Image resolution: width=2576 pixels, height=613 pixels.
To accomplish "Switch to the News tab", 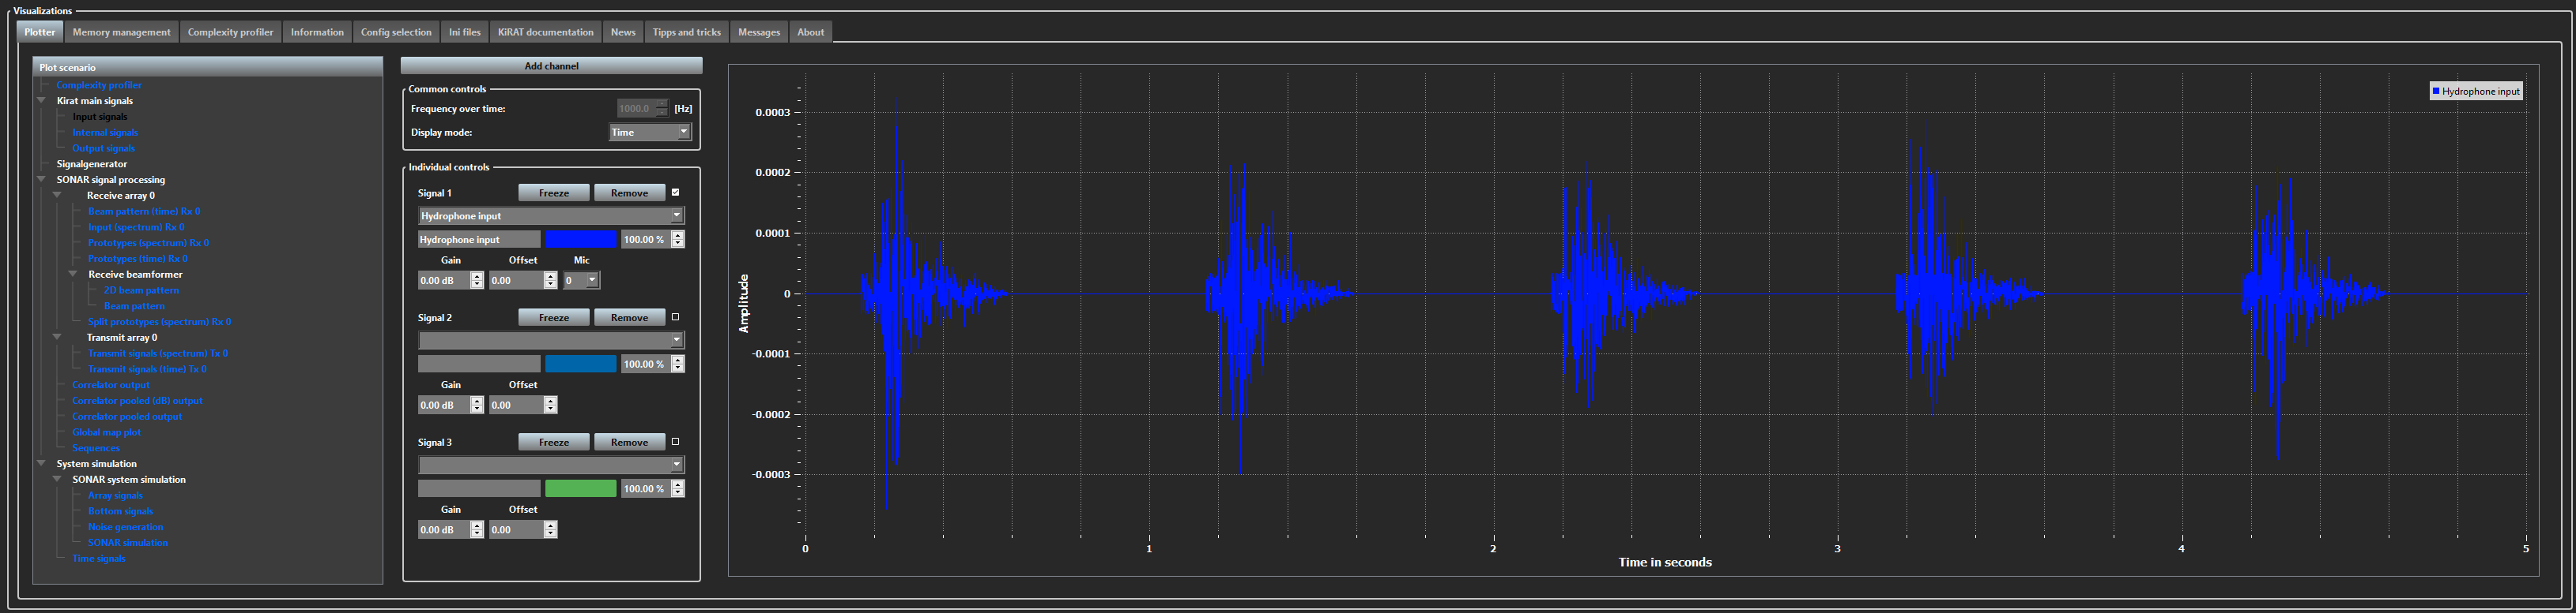I will coord(623,32).
